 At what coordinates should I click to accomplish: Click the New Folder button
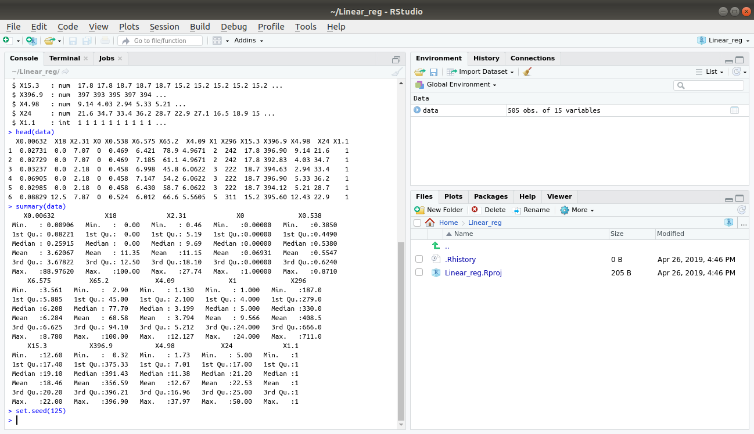(439, 210)
